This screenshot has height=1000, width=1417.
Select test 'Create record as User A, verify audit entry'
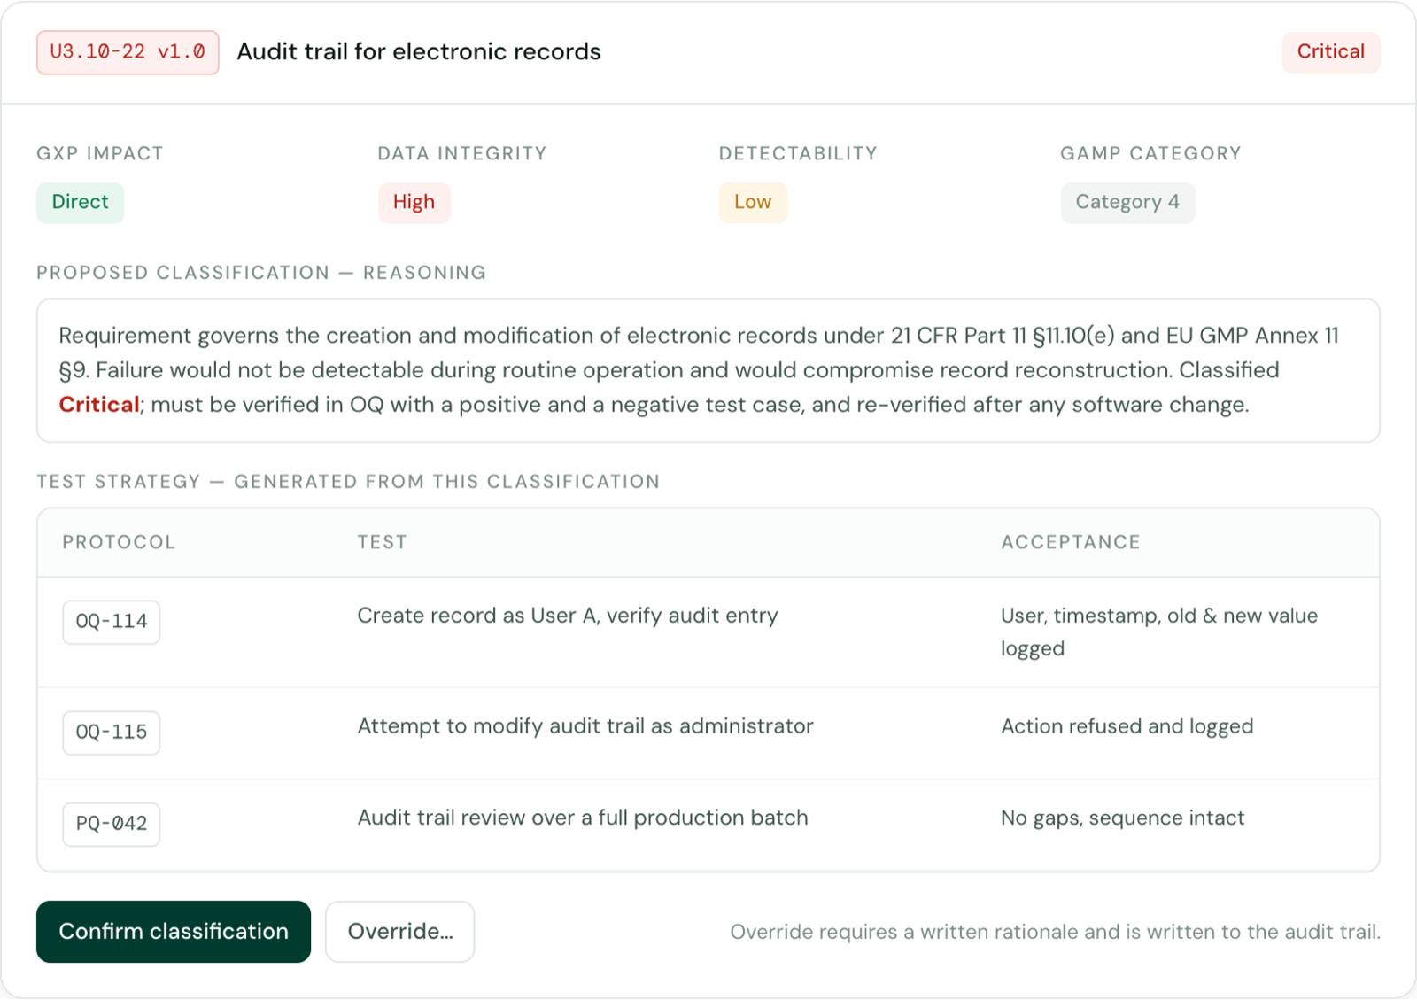coord(568,616)
